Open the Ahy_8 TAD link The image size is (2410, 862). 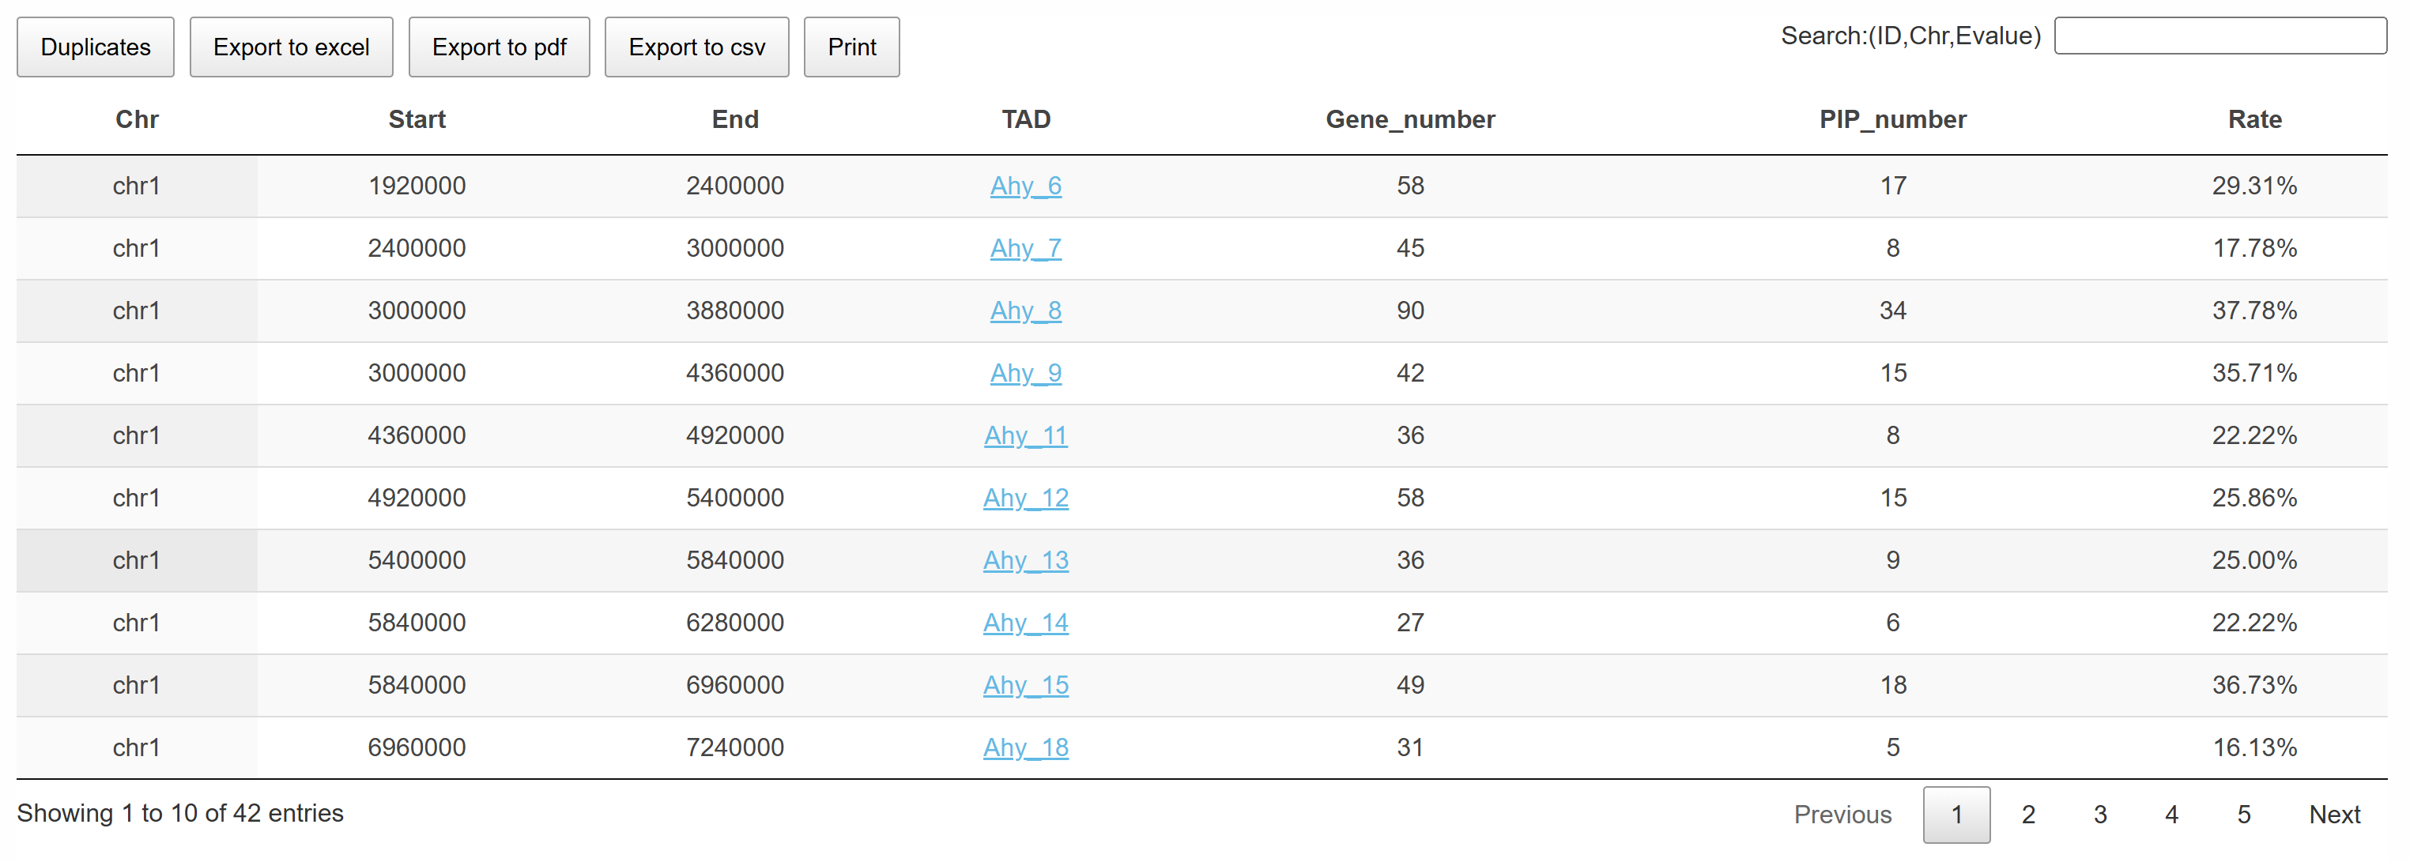(x=1025, y=311)
